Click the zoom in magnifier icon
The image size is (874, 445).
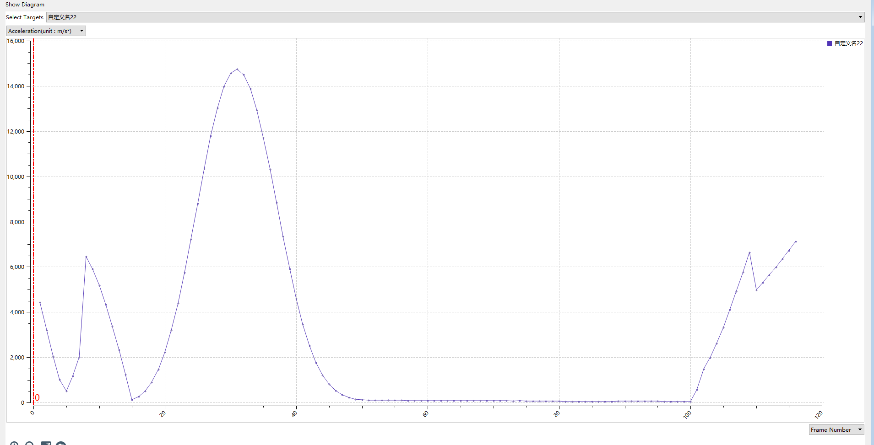click(14, 444)
